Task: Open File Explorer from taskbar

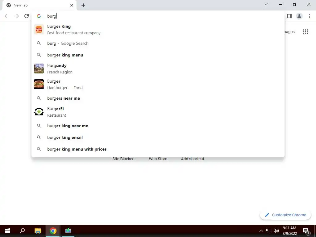Action: 38,231
